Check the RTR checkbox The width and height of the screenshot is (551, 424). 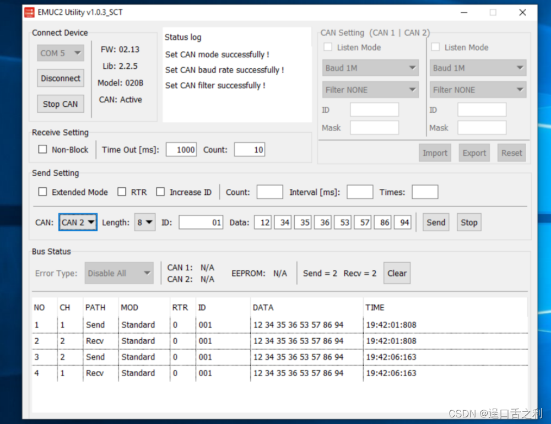coord(122,192)
